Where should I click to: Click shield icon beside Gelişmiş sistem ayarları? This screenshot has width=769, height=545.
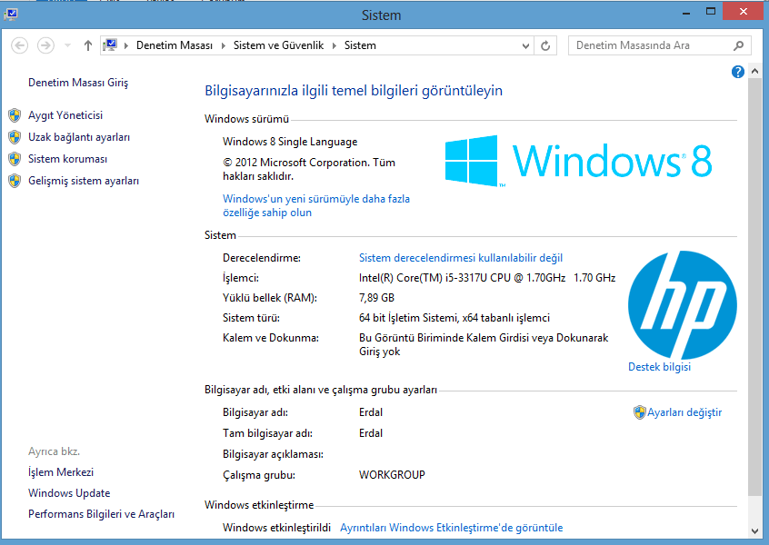click(15, 181)
